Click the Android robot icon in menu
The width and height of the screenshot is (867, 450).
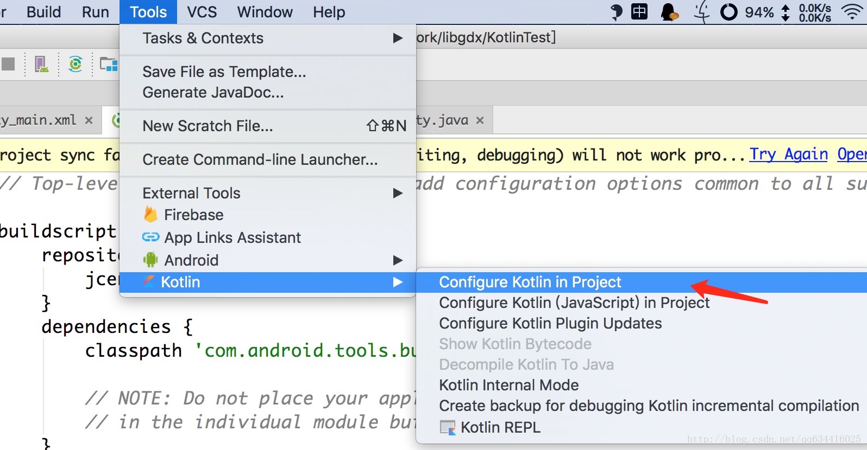pos(150,260)
